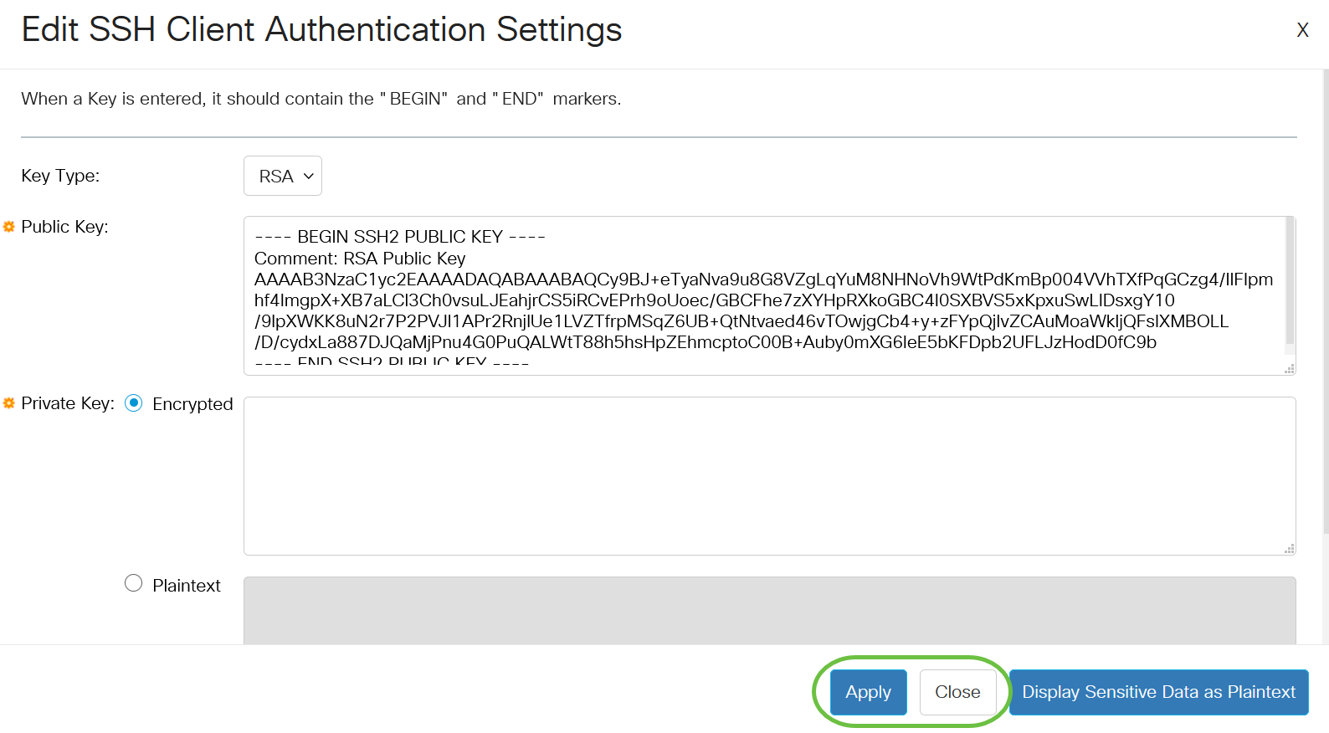
Task: Click the required-field marker beside Private Key
Action: coord(9,403)
